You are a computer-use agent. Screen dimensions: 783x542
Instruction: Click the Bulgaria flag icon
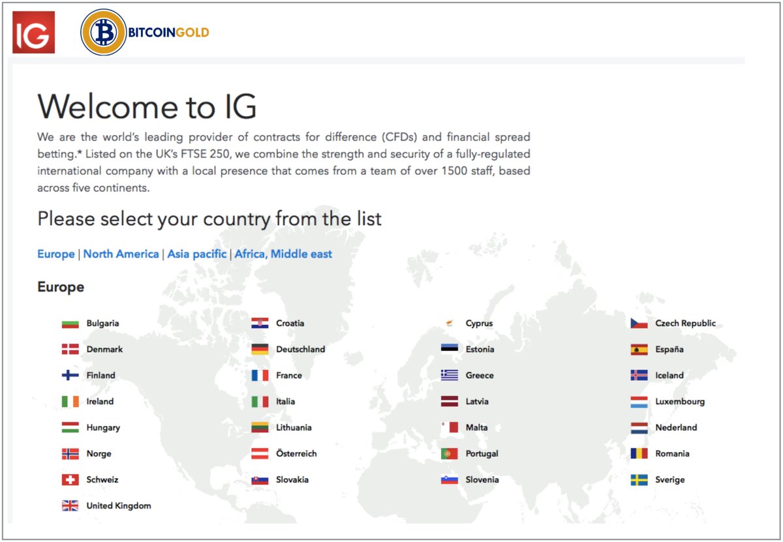(70, 324)
